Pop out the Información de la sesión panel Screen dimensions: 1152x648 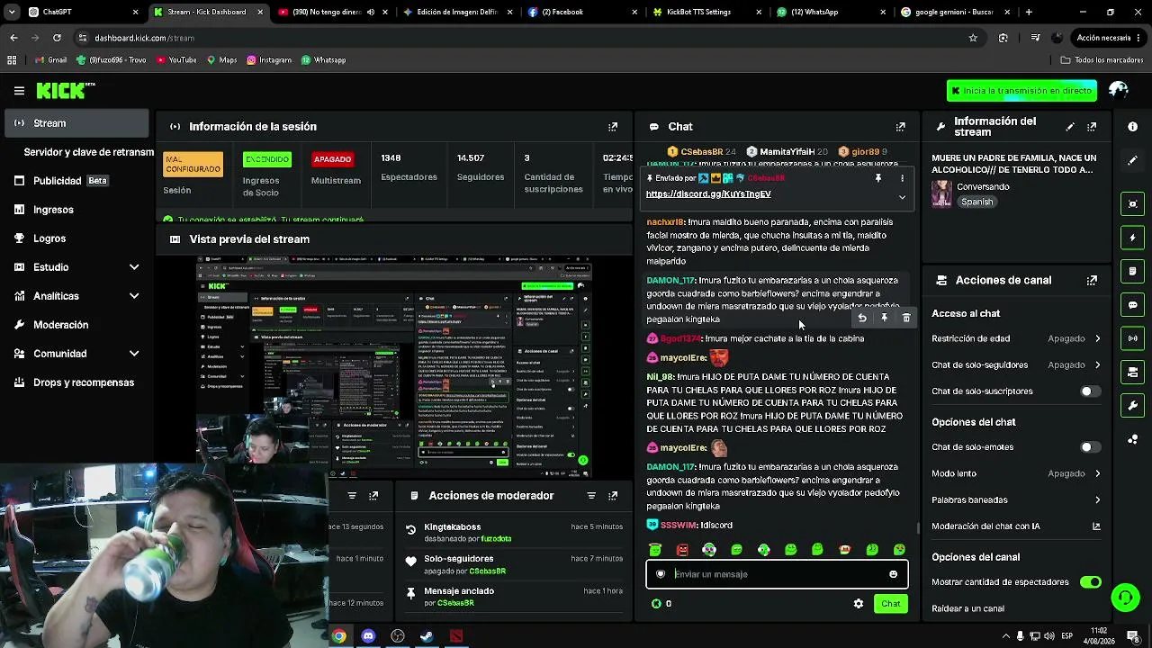(613, 127)
